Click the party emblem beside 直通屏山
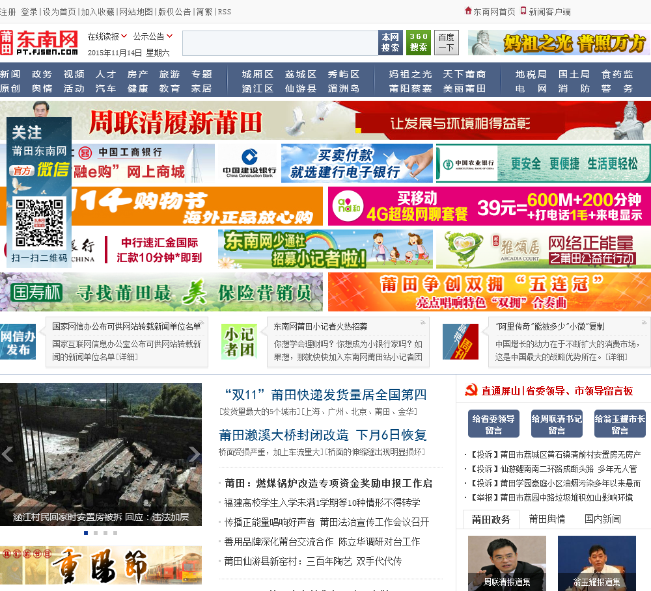 pyautogui.click(x=471, y=390)
